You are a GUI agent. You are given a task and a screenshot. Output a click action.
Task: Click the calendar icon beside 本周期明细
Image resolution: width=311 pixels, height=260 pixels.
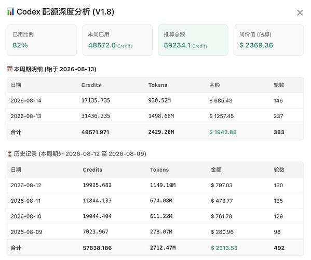(x=9, y=69)
